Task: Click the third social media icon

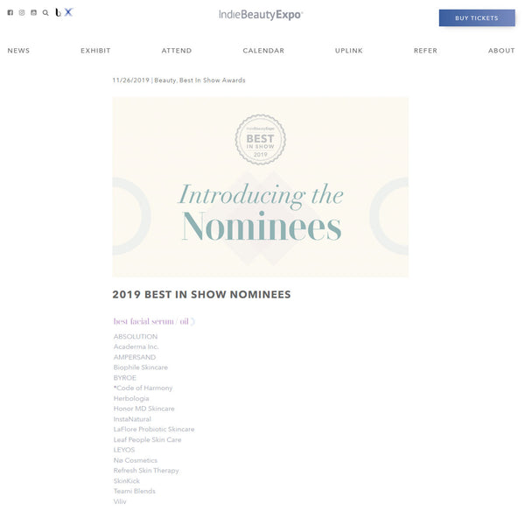Action: pyautogui.click(x=34, y=13)
